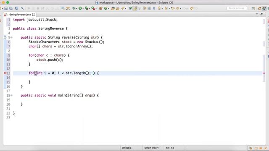Toggle the highlighted Mark Occurrences button
The width and height of the screenshot is (269, 151).
pyautogui.click(x=135, y=8)
